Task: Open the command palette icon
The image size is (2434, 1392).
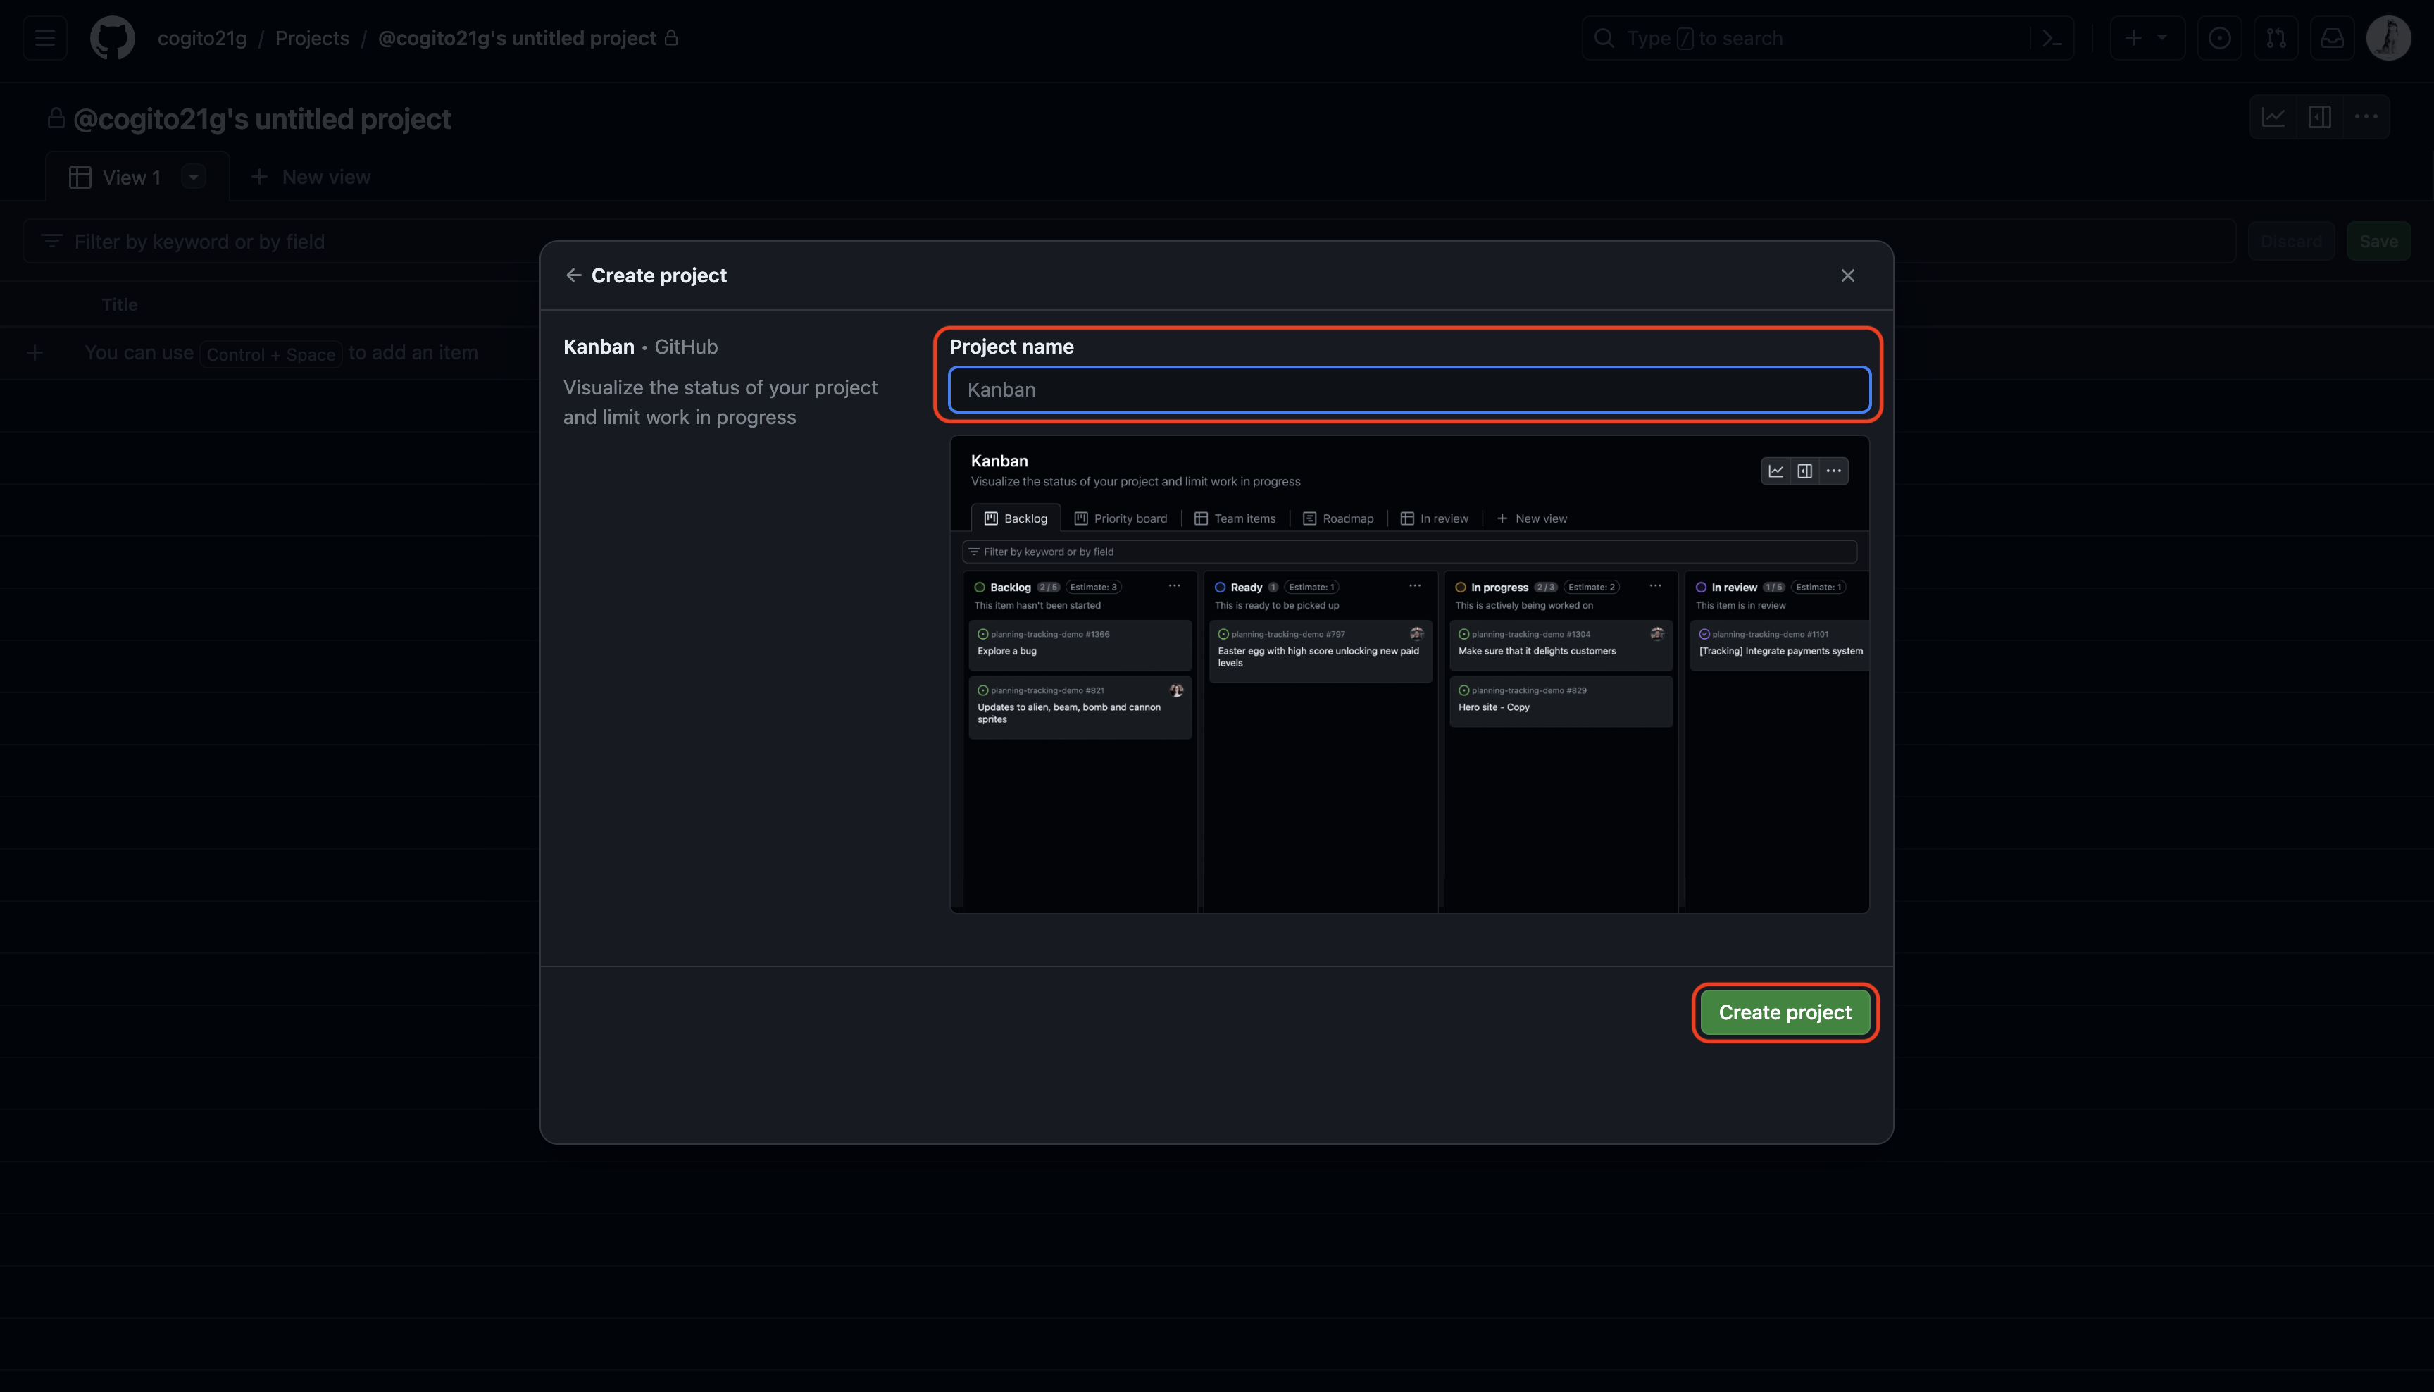Action: point(2052,38)
